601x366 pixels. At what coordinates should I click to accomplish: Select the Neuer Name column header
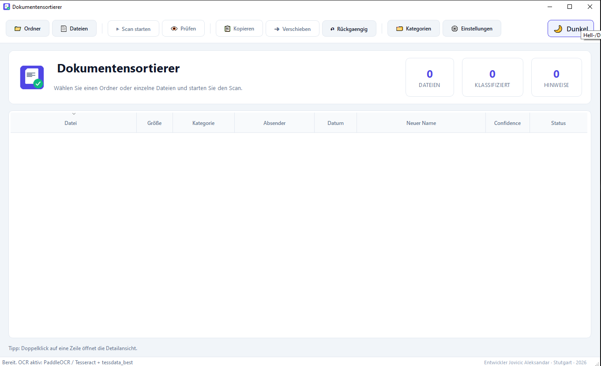pyautogui.click(x=421, y=123)
